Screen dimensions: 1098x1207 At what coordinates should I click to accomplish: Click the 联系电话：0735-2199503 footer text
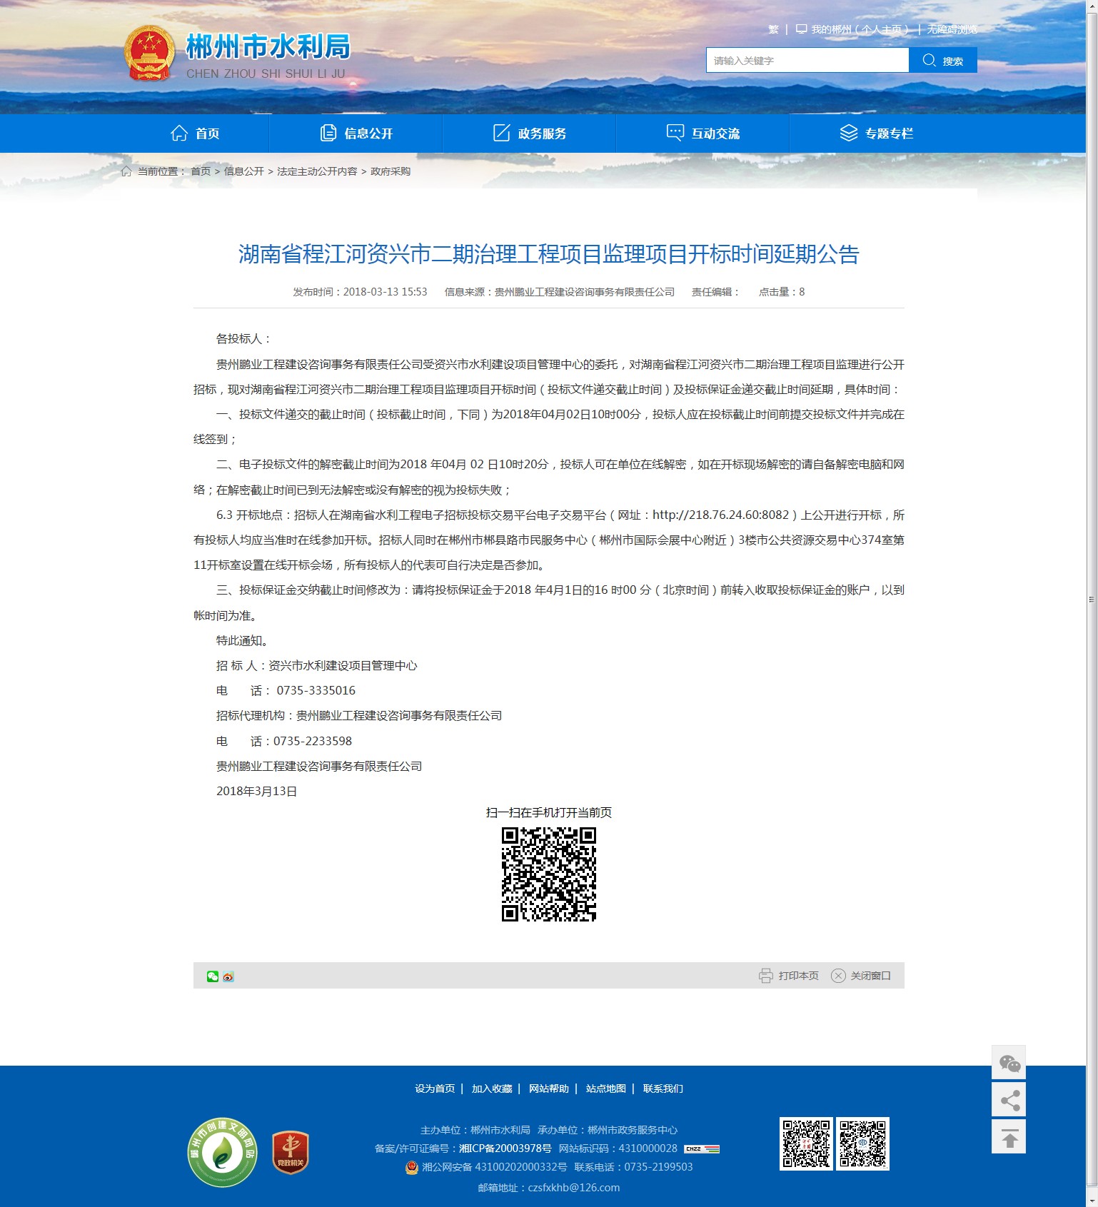point(633,1167)
